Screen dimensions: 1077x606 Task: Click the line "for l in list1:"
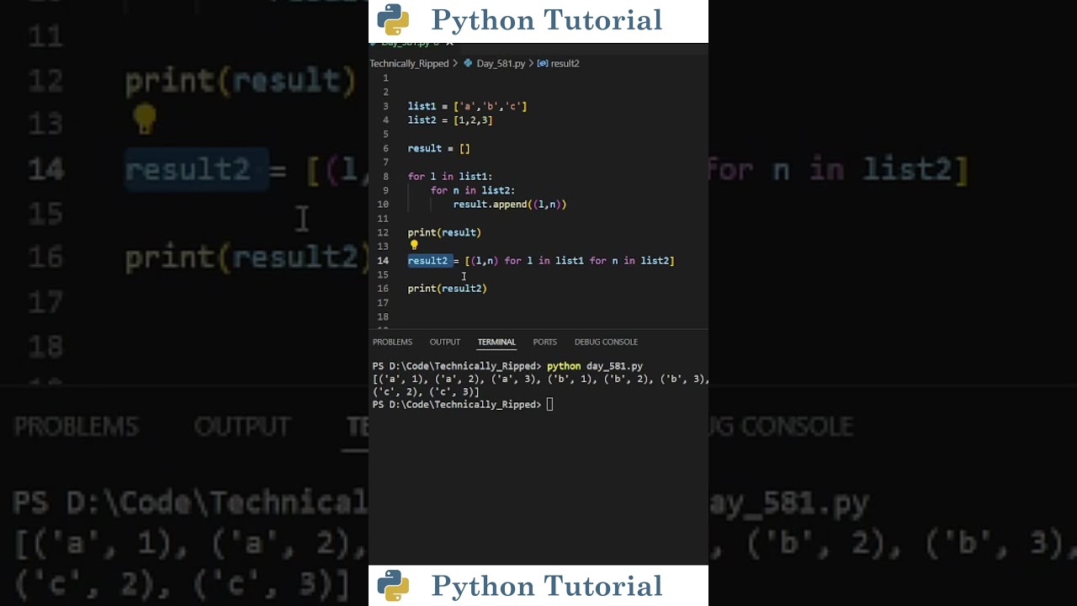click(450, 177)
